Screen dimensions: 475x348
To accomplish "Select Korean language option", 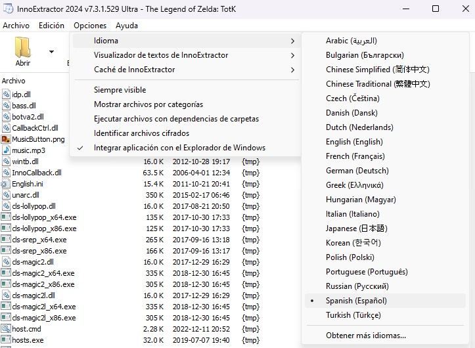I will (385, 243).
